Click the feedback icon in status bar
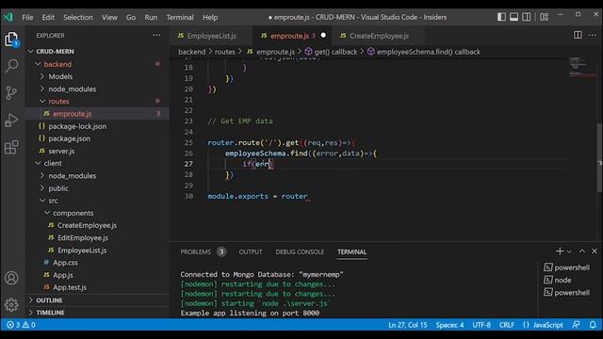Viewport: 603px width, 339px height. (576, 325)
